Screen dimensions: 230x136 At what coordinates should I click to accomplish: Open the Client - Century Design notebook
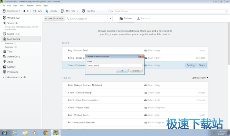[x=135, y=93]
